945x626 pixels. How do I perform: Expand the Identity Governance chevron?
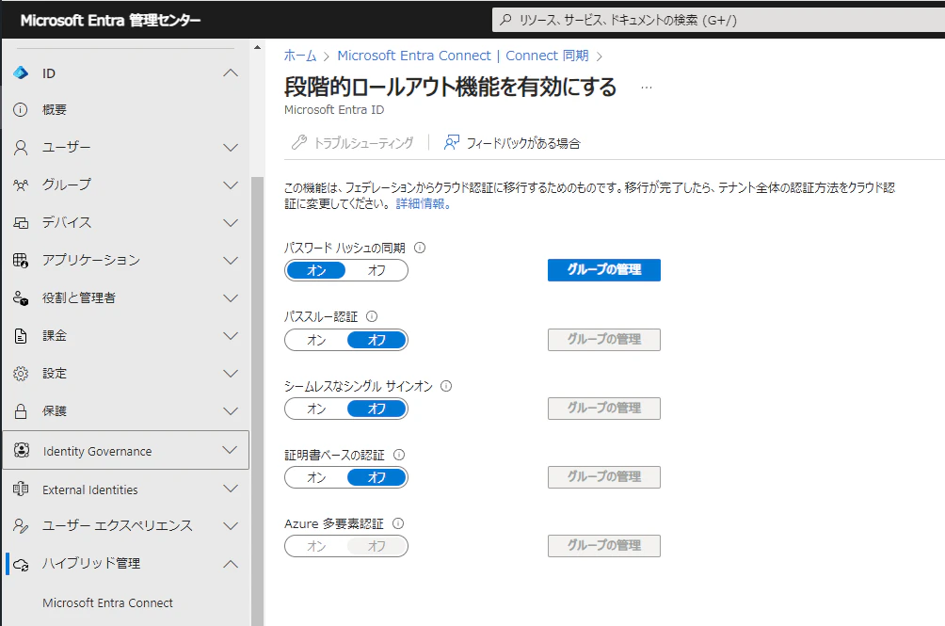tap(230, 450)
